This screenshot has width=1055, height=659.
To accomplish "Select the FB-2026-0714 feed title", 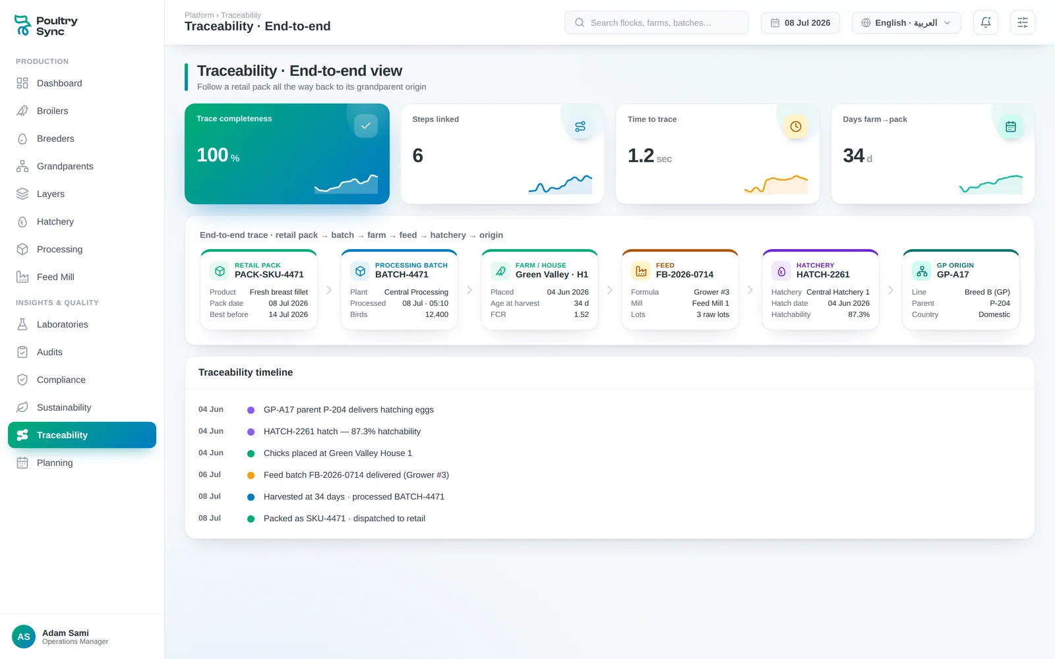I will [x=684, y=275].
